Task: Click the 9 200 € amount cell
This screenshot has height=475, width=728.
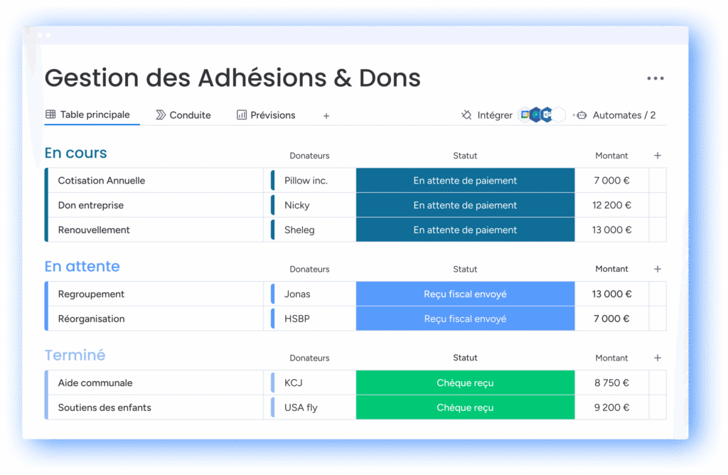Action: coord(611,407)
